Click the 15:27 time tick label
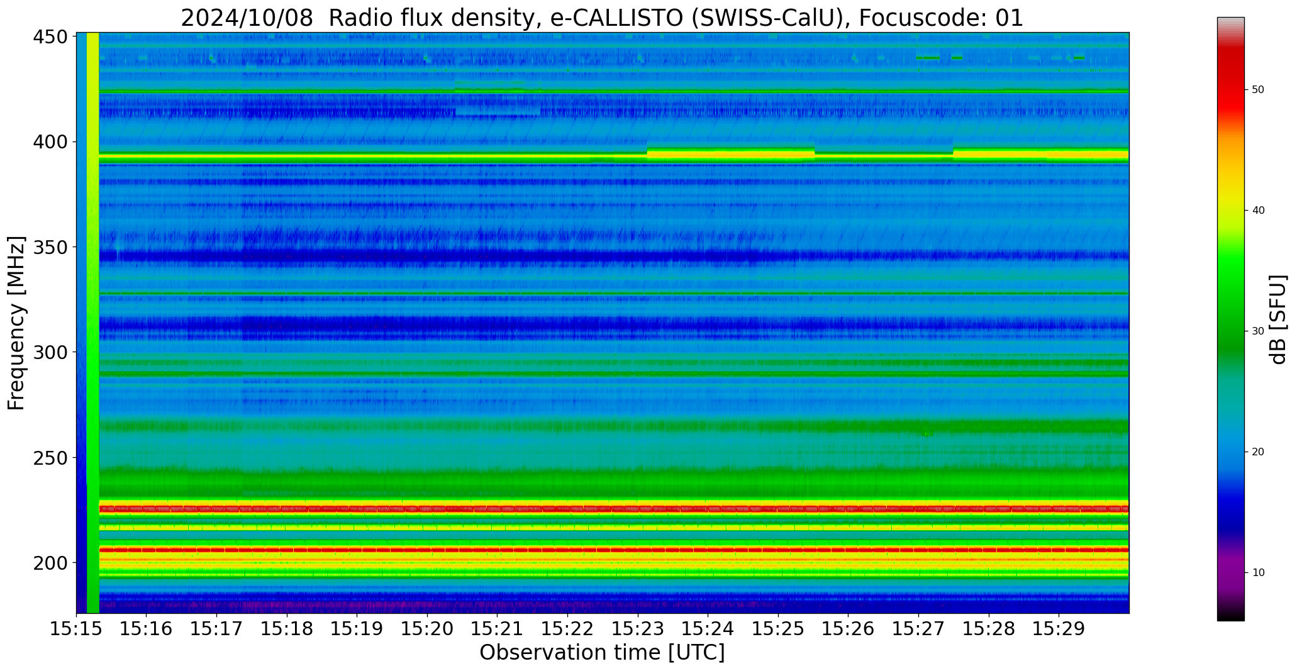The image size is (1297, 671). pyautogui.click(x=918, y=629)
